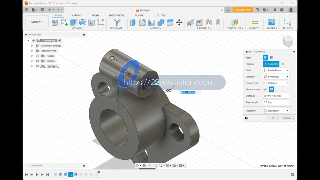
Task: Switch to the SURFACE tab
Action: (77, 15)
